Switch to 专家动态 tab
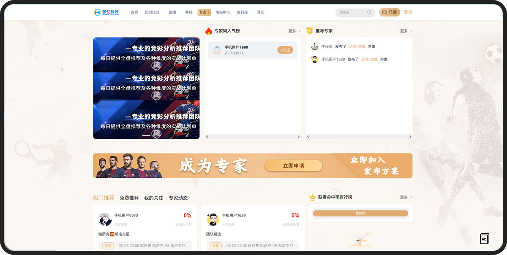The height and width of the screenshot is (255, 507). [x=178, y=198]
